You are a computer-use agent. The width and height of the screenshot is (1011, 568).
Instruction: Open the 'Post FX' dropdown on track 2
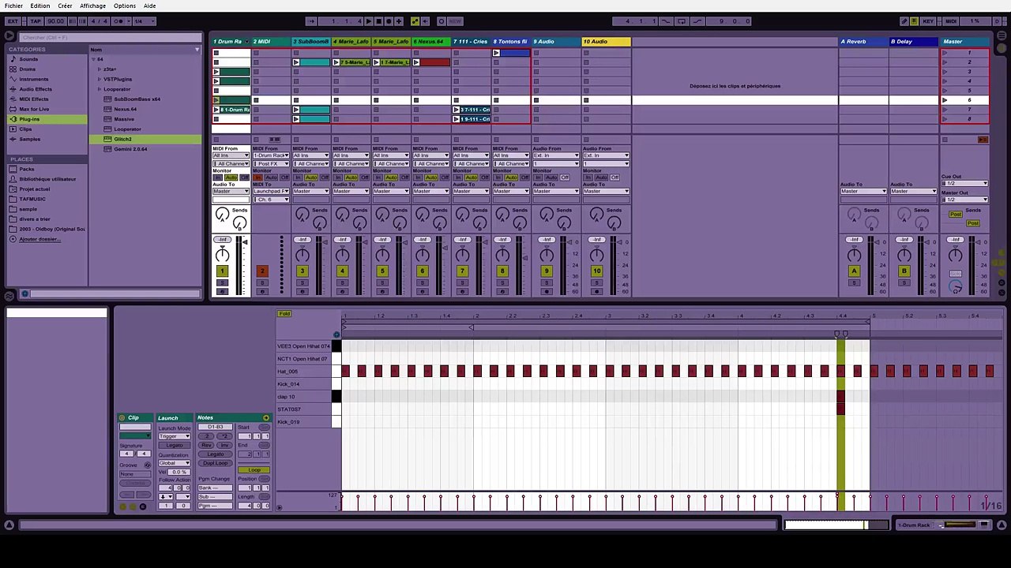tap(271, 163)
